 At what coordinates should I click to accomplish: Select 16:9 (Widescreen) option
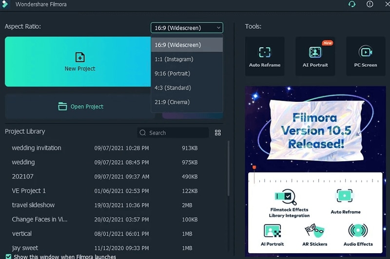tap(187, 45)
